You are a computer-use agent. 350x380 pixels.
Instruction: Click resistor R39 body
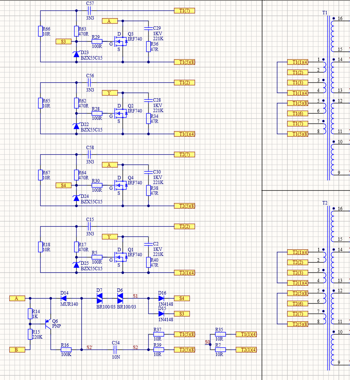[x=159, y=350]
